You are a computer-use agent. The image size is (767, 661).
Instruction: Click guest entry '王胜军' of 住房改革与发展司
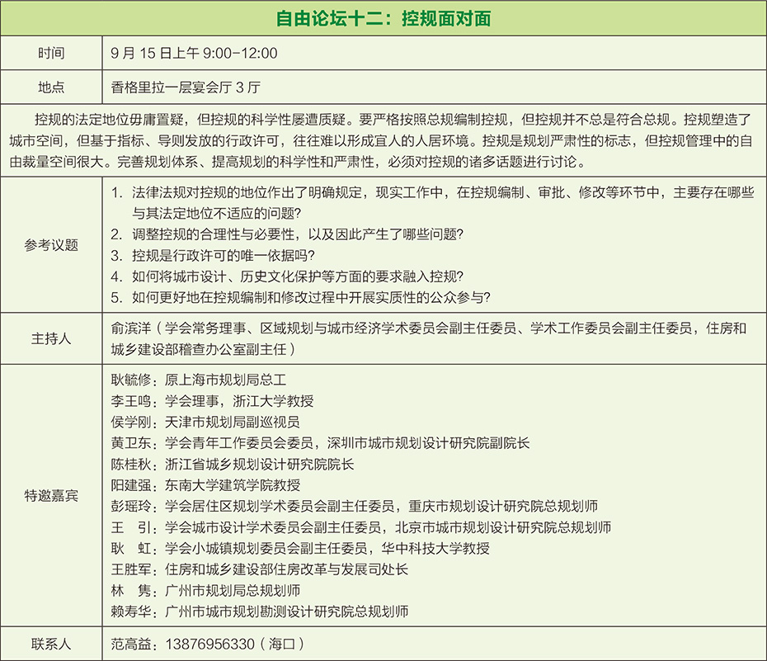pos(259,569)
